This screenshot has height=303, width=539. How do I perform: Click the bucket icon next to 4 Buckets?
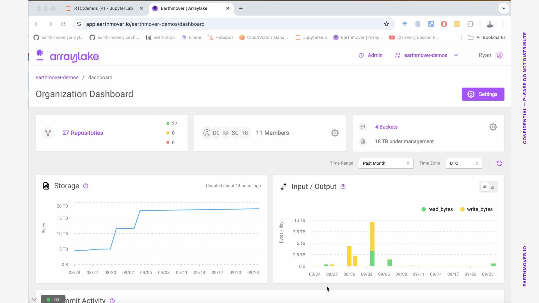363,127
